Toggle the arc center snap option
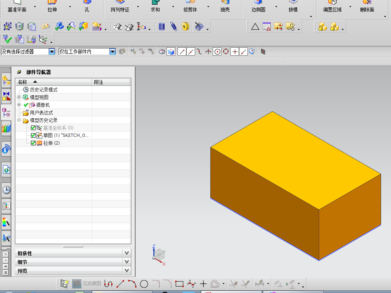 click(x=217, y=52)
